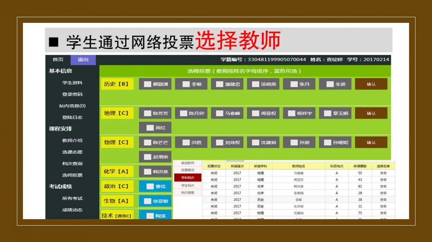The image size is (432, 242).
Task: Open 所有考试 under 考试成绩
Action: click(72, 199)
